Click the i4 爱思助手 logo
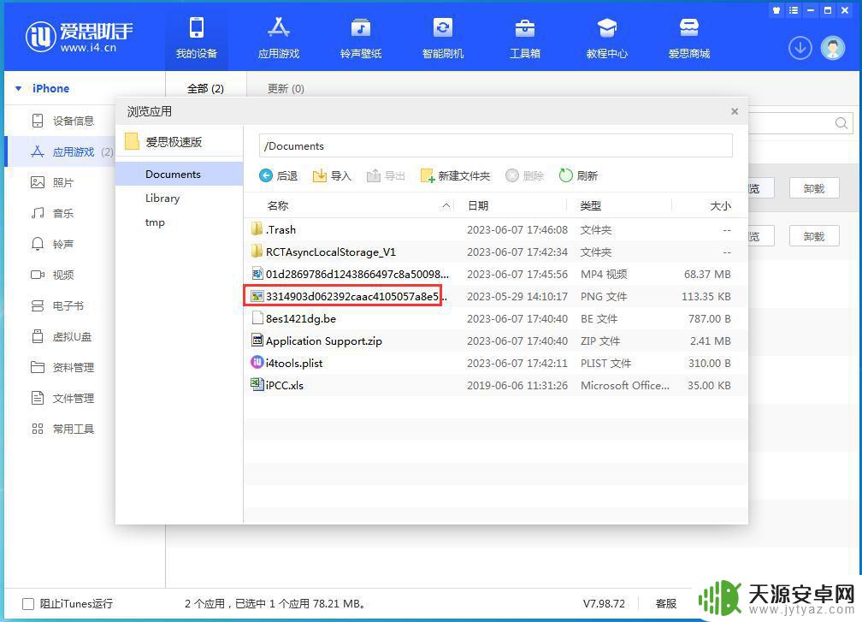Viewport: 862px width, 622px height. tap(80, 37)
